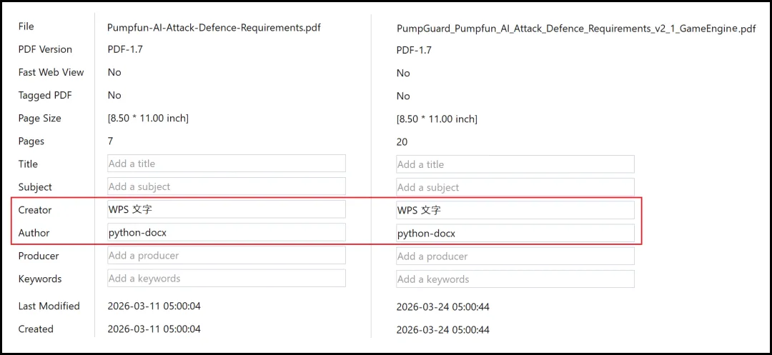Image resolution: width=772 pixels, height=355 pixels.
Task: Click the Pumpfun-AI-Attack-Defence-Requirements.pdf file name
Action: click(214, 28)
